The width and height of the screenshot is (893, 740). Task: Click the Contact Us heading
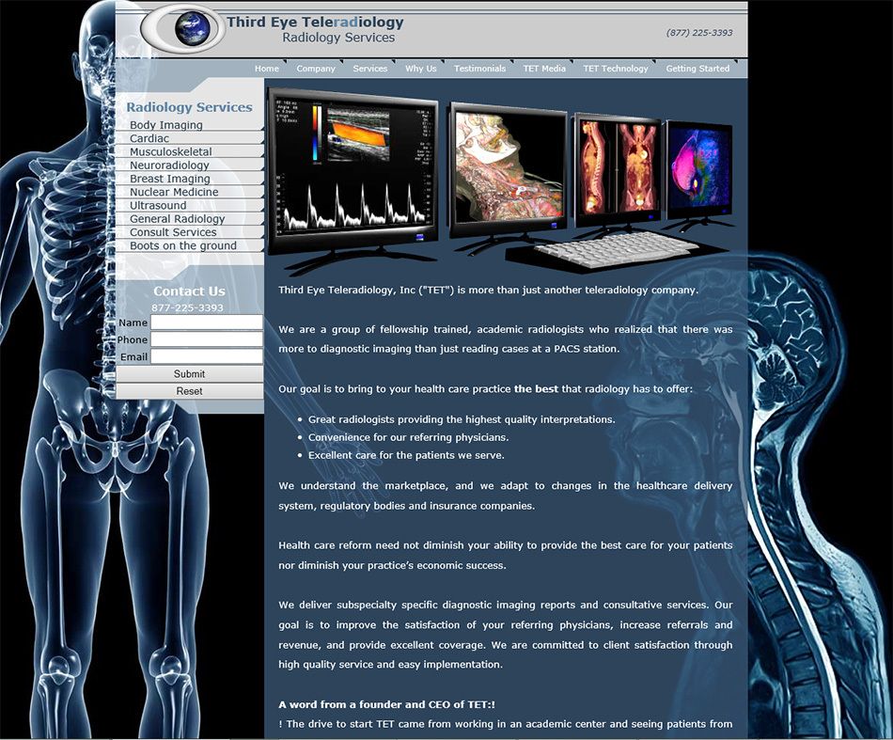(x=189, y=291)
